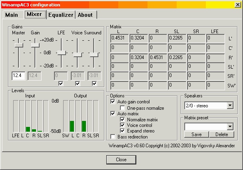Switch to the Main tab
The image size is (243, 170).
coord(12,15)
